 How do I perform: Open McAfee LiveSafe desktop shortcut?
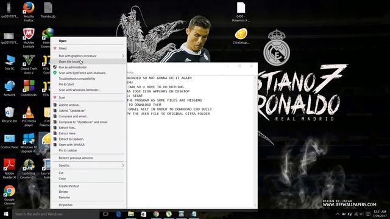pyautogui.click(x=29, y=38)
